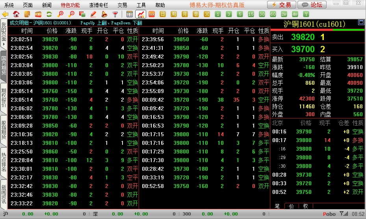The image size is (366, 219).
Task: Switch to the 我的页面 side tab
Action: (x=4, y=34)
